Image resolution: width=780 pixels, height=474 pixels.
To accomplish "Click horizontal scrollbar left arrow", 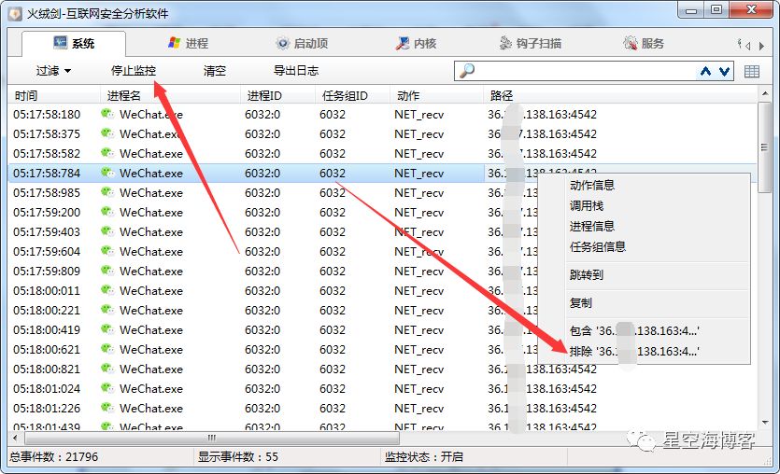I will (16, 438).
